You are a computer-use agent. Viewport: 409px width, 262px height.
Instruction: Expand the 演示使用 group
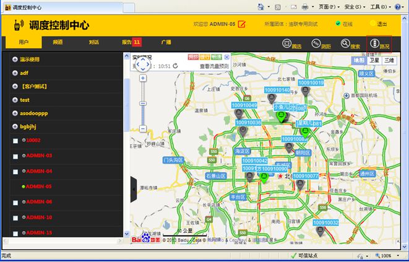pos(15,59)
